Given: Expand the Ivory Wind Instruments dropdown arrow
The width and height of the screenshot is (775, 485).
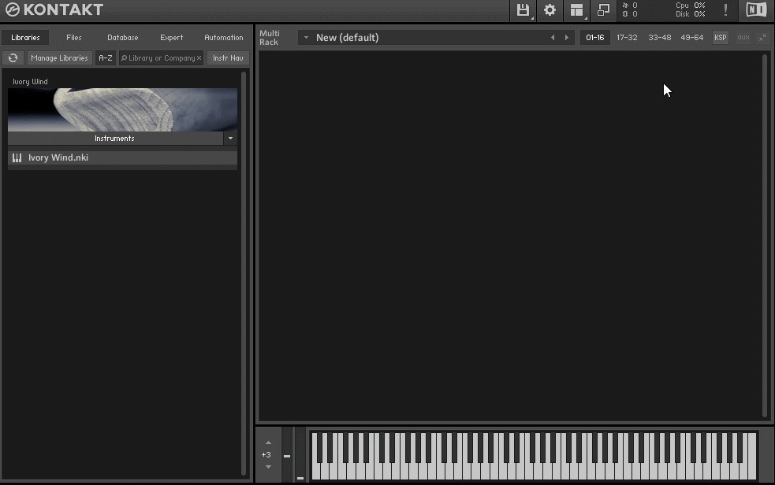Looking at the screenshot, I should point(230,138).
